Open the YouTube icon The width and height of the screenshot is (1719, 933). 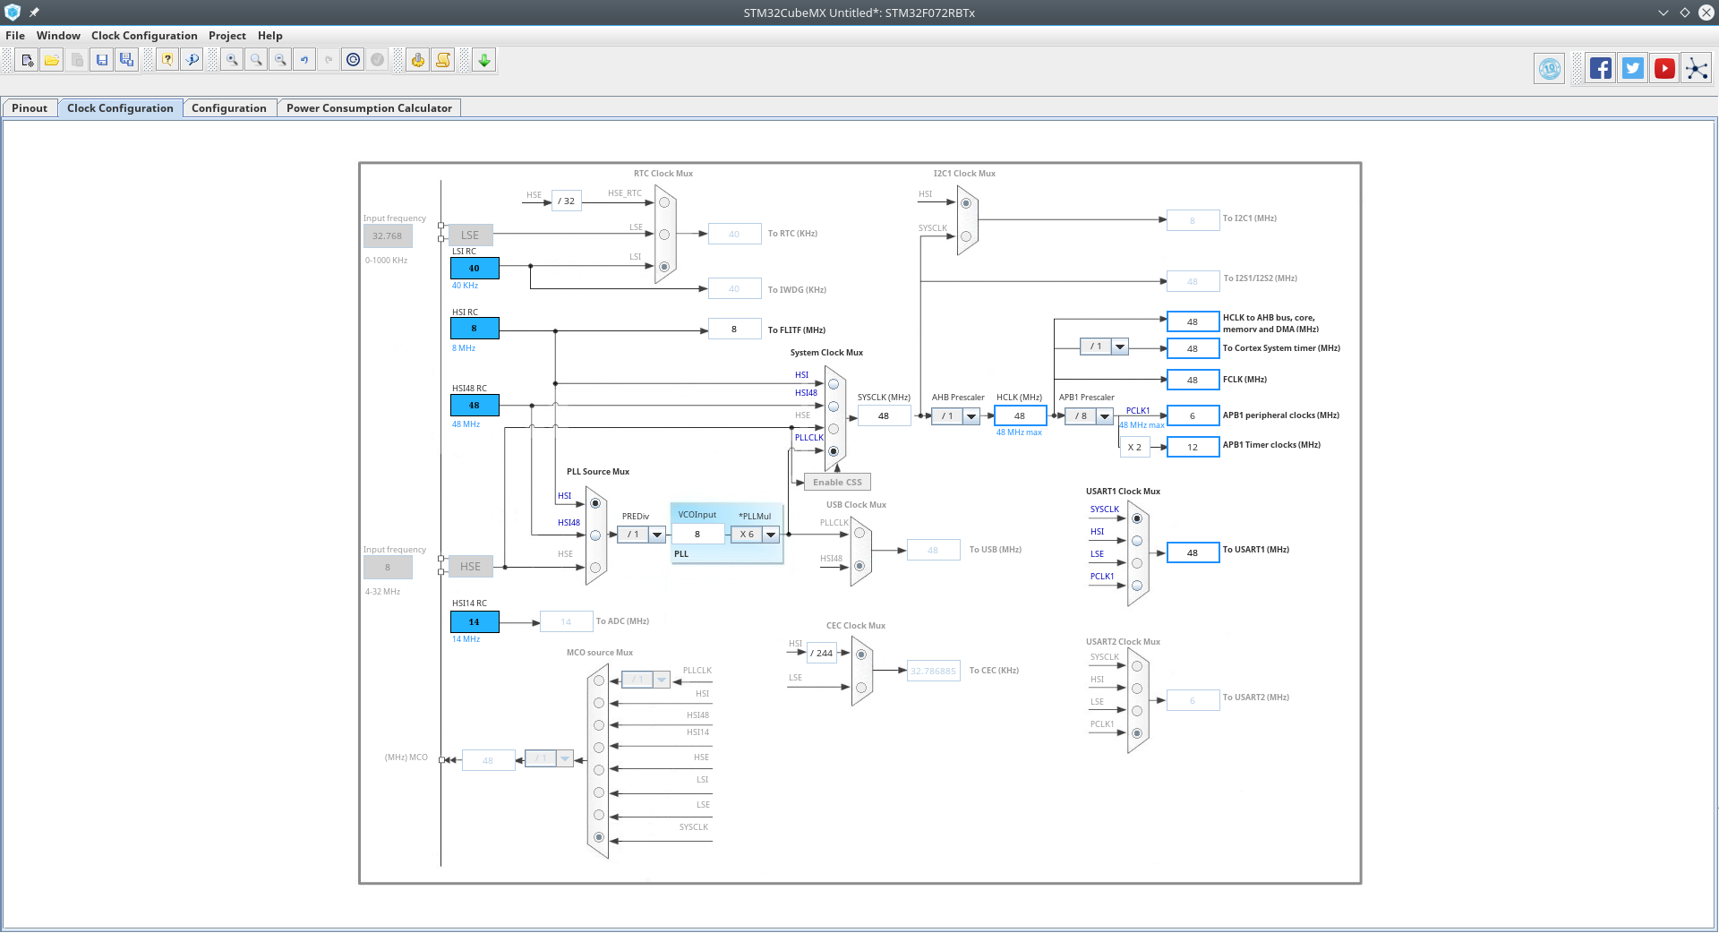click(1665, 69)
